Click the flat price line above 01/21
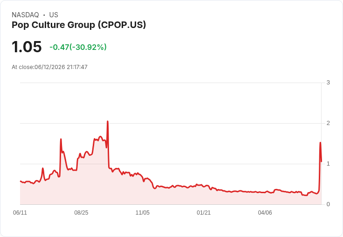The image size is (343, 237). click(x=204, y=186)
